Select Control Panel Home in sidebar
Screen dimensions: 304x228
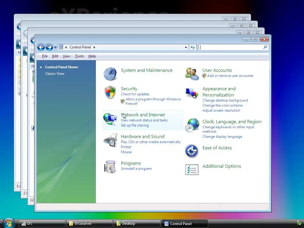(61, 67)
